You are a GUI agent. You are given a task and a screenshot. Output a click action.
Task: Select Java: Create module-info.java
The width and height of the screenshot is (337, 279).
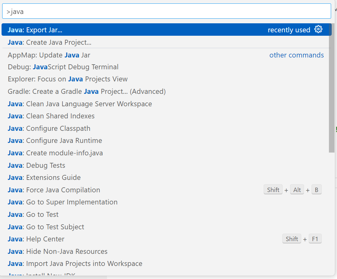click(55, 153)
